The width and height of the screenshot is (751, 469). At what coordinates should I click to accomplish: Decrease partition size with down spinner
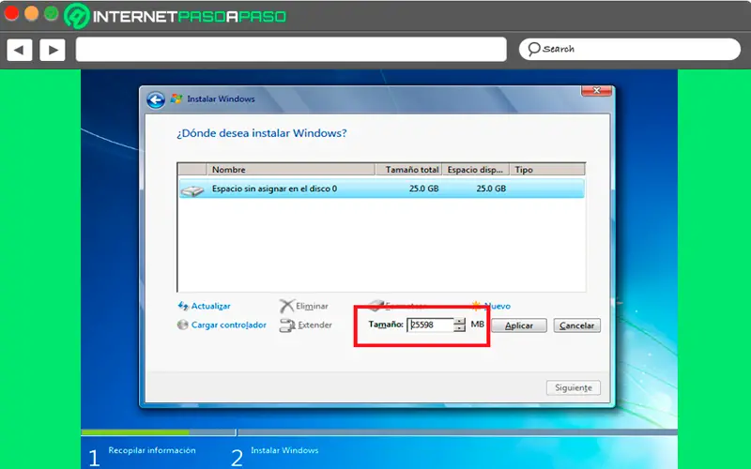(459, 328)
